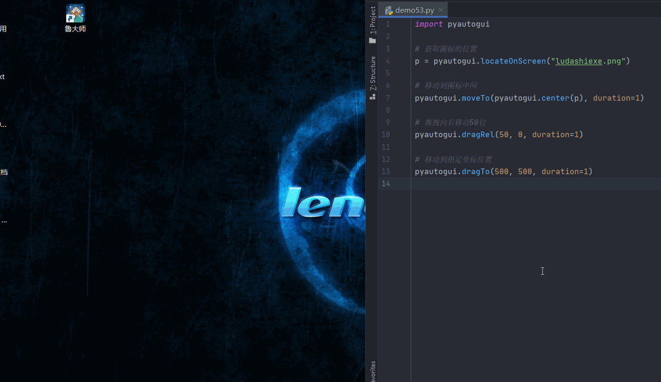The height and width of the screenshot is (382, 661).
Task: Click the first 500 in dragTo call
Action: 502,171
